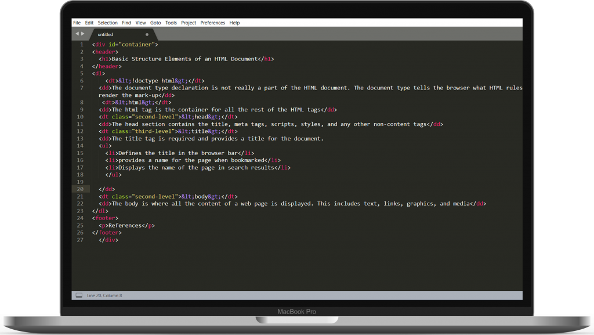Image resolution: width=594 pixels, height=335 pixels.
Task: Place cursor on the References paragraph line
Action: pyautogui.click(x=126, y=225)
